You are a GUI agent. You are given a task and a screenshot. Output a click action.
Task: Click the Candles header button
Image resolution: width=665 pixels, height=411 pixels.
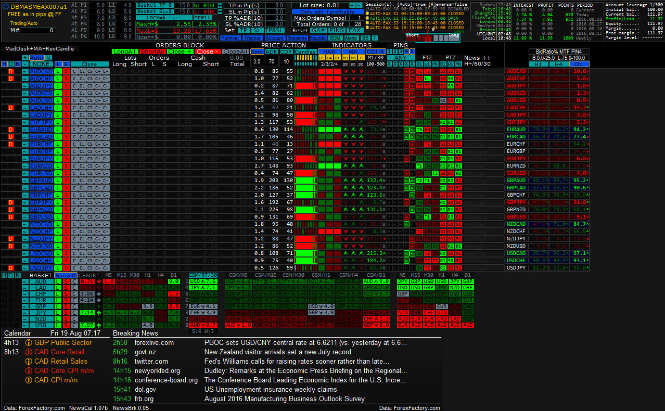coord(305,52)
